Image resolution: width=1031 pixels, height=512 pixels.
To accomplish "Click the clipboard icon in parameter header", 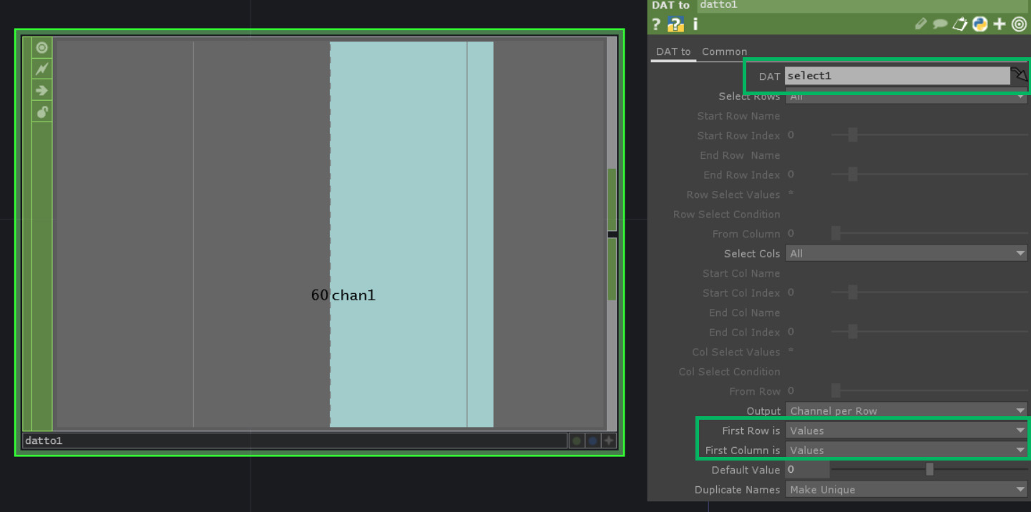I will [959, 24].
